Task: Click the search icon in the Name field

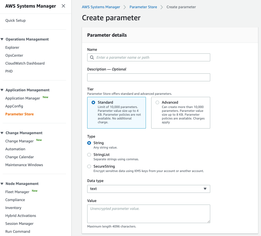Action: (x=91, y=57)
